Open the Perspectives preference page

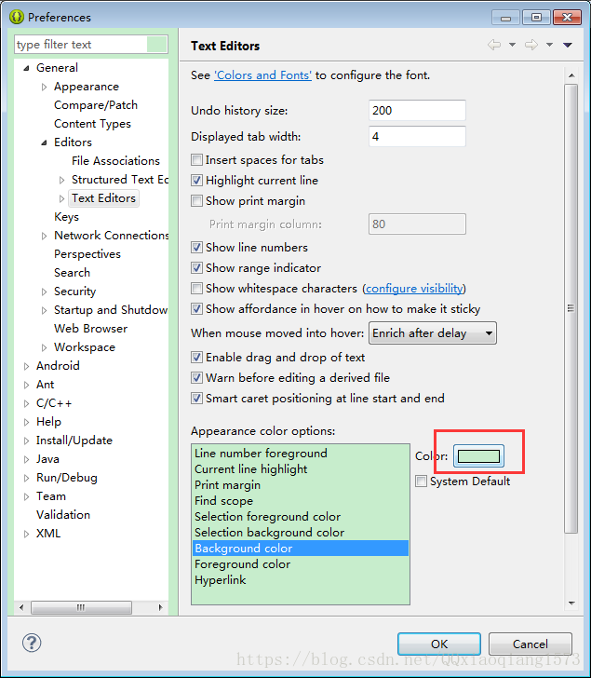(x=87, y=254)
